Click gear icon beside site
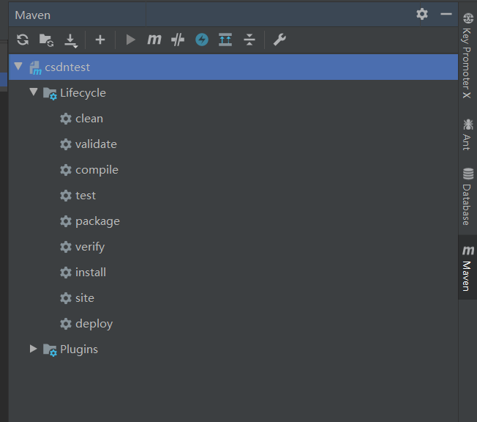 coord(66,298)
